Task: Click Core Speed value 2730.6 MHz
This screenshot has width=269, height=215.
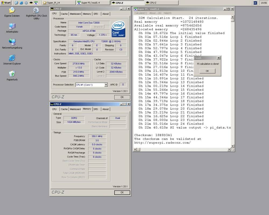Action: click(79, 64)
